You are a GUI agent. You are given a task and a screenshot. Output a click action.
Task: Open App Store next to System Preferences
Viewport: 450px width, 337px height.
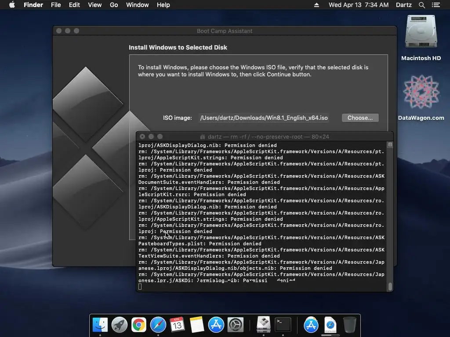[216, 325]
